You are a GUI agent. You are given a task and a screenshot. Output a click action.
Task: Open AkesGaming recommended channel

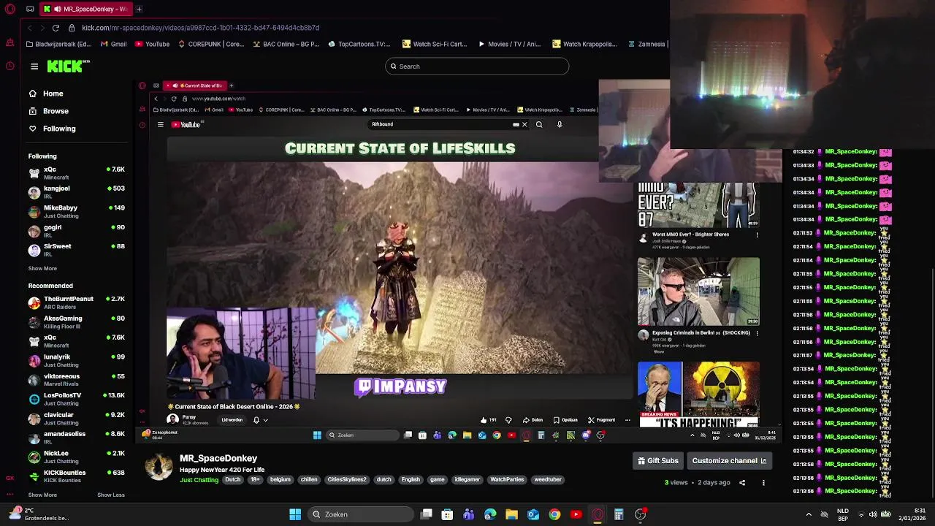77,322
